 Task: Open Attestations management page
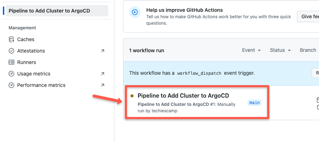(x=31, y=51)
